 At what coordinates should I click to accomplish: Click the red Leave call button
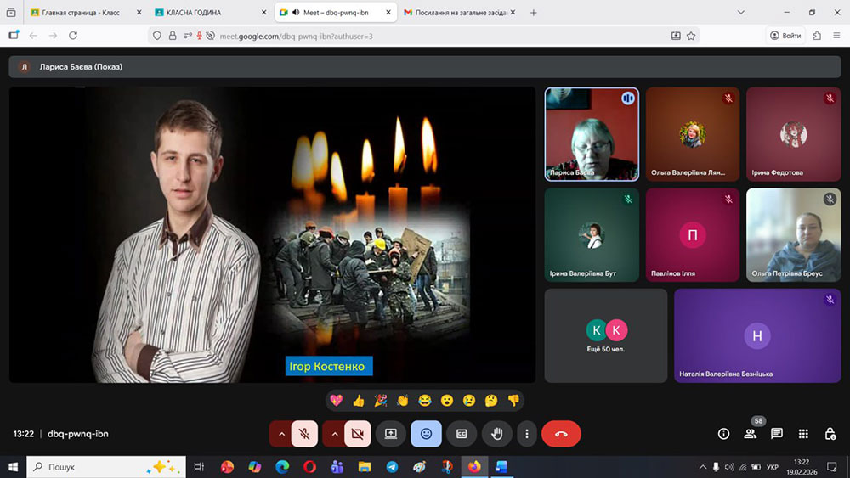561,434
